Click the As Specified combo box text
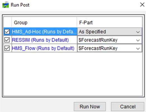The height and width of the screenshot is (112, 146). [92, 32]
